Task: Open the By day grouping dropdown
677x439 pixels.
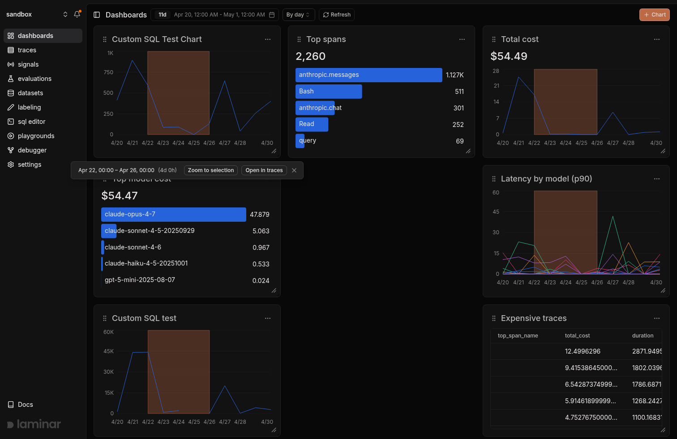Action: point(299,15)
